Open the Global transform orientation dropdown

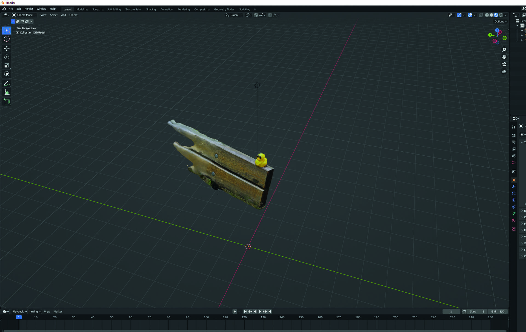click(234, 15)
